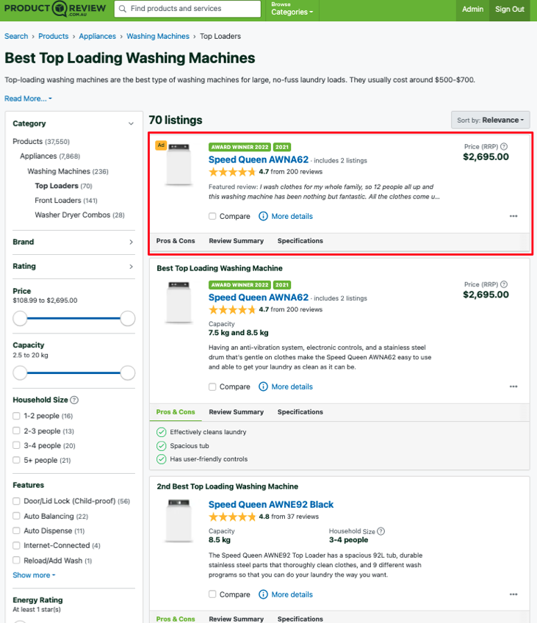The height and width of the screenshot is (623, 537).
Task: Click Capacity slider maximum handle
Action: coord(128,372)
